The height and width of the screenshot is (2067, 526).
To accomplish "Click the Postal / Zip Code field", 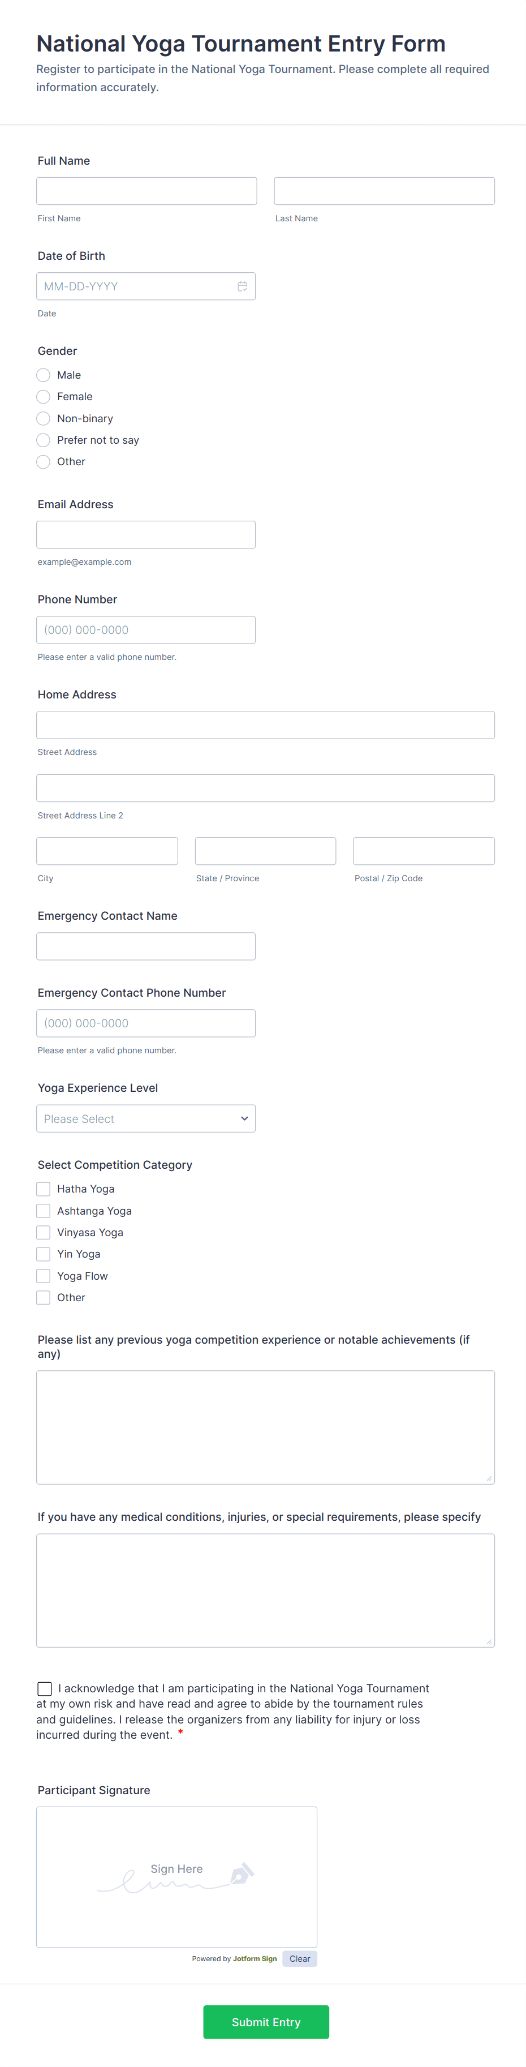I will coord(424,851).
